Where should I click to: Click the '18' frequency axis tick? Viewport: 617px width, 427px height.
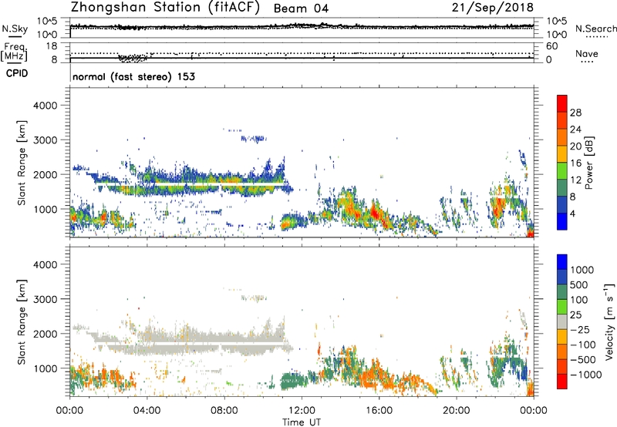point(52,46)
